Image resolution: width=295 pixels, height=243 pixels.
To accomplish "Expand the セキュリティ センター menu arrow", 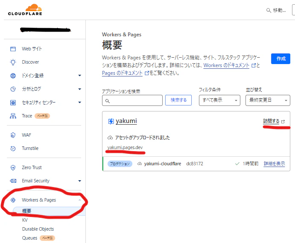I will [x=79, y=102].
